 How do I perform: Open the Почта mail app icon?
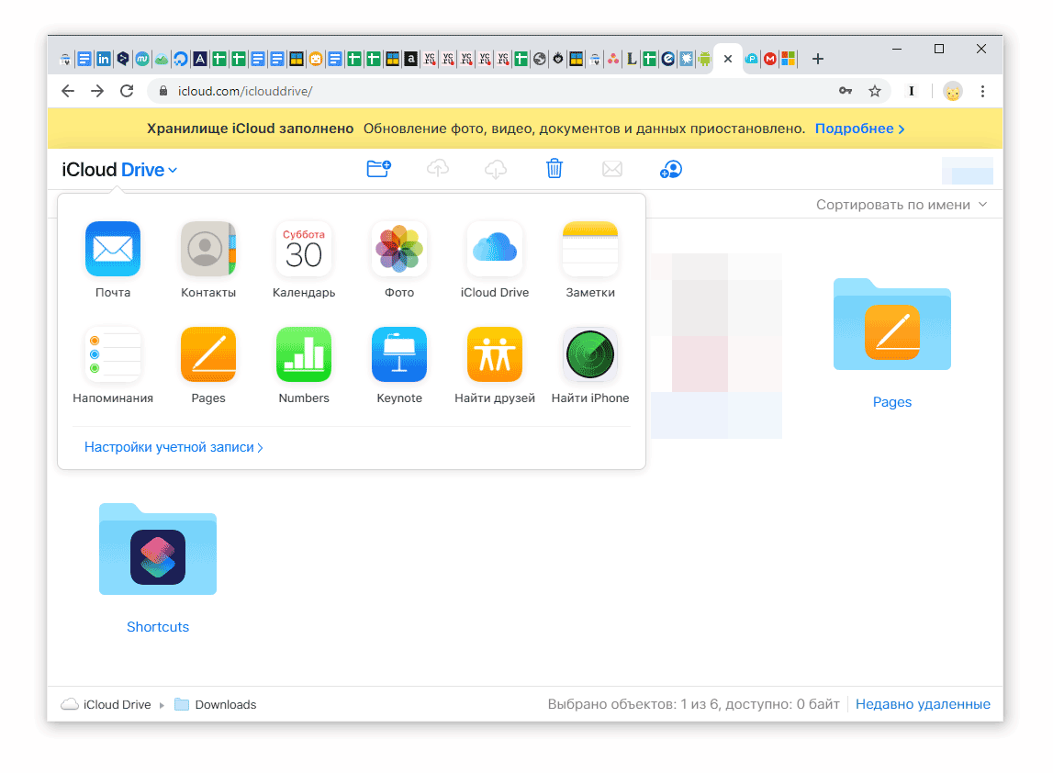click(x=113, y=249)
